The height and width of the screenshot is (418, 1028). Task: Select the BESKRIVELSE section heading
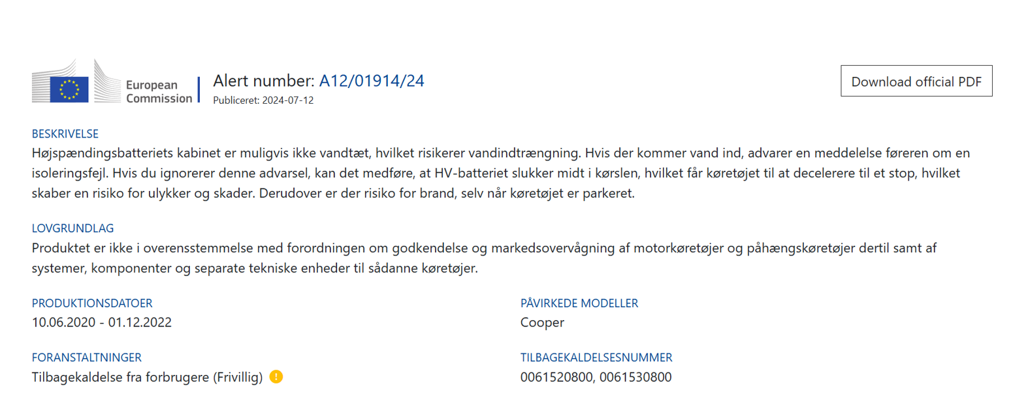point(65,134)
